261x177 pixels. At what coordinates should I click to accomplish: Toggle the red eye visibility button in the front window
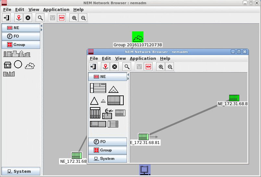click(148, 67)
